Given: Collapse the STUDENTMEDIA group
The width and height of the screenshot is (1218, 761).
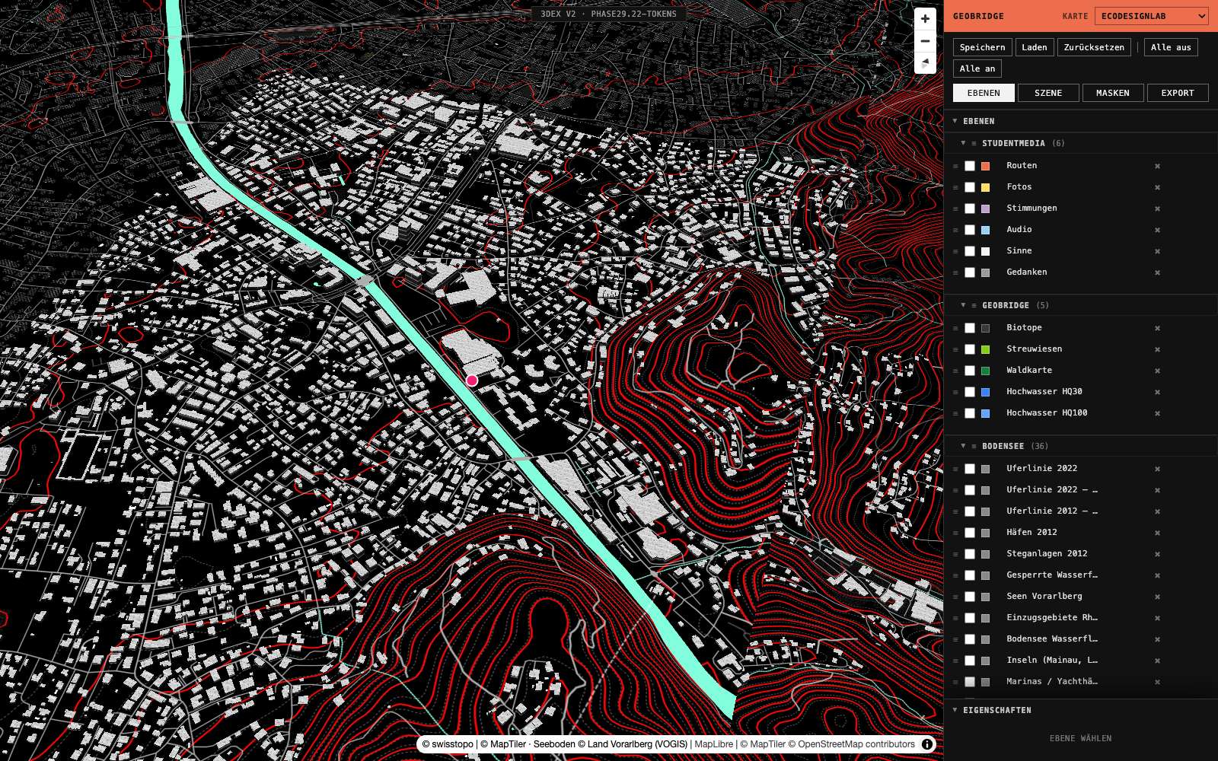Looking at the screenshot, I should click(963, 143).
